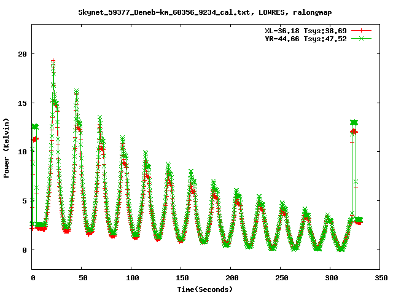This screenshot has width=393, height=295.
Task: Click the Time(Seconds) x-axis label
Action: pyautogui.click(x=204, y=289)
